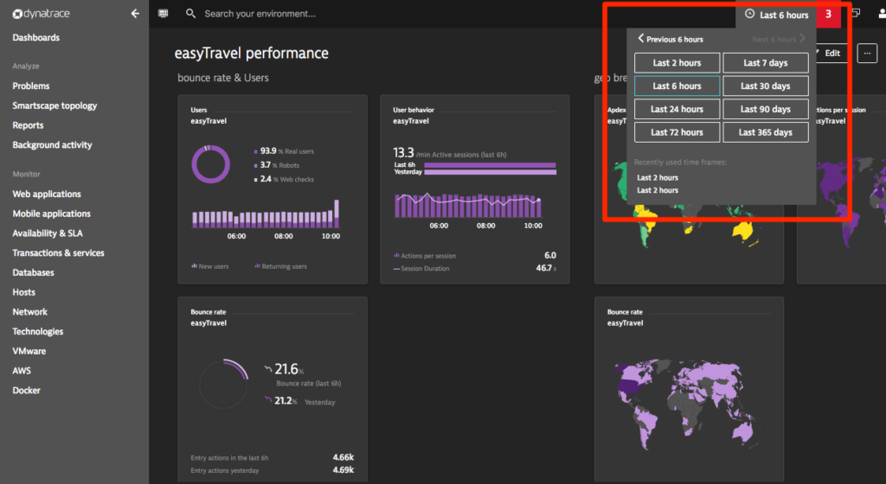Click the Users donut chart
The width and height of the screenshot is (886, 484).
[211, 164]
